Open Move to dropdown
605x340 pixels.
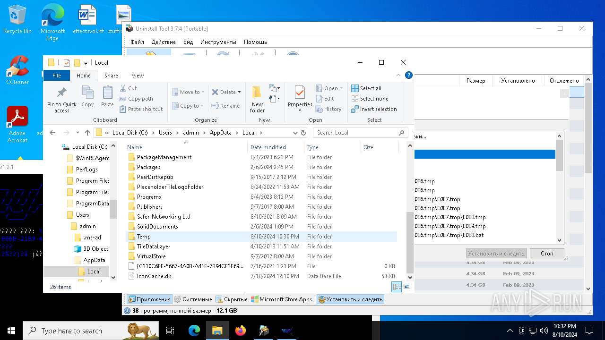(188, 92)
